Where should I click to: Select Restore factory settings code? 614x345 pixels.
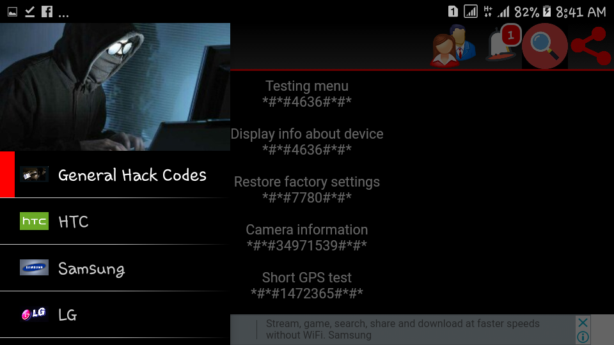pos(307,190)
